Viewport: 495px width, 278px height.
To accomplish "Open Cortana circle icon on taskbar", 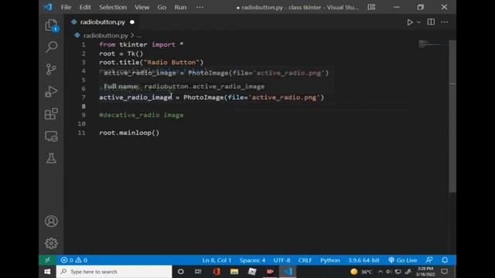I will (x=180, y=271).
